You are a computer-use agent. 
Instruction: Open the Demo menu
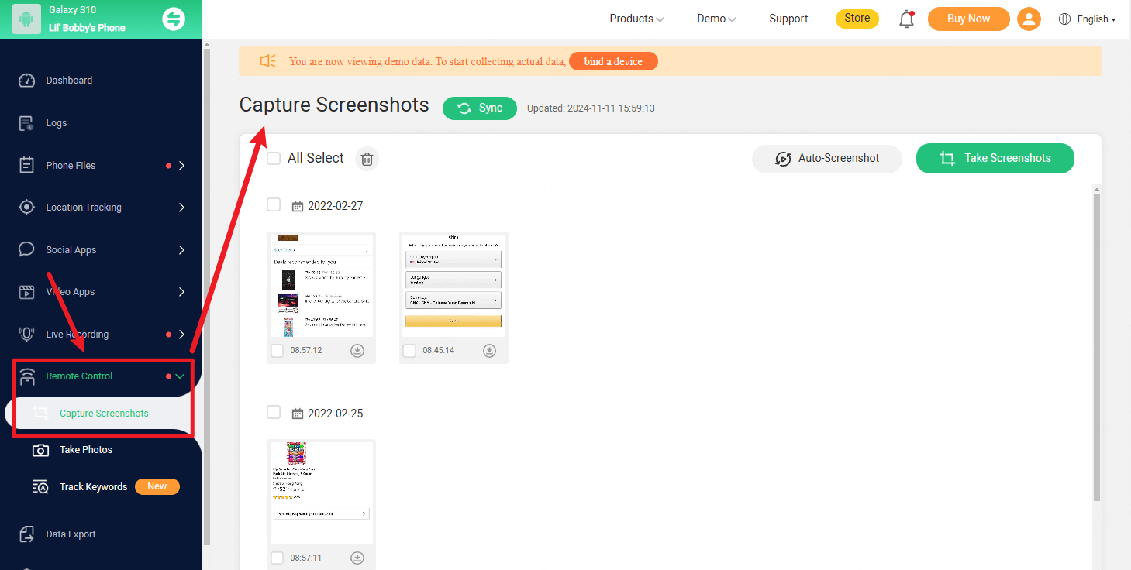[715, 19]
